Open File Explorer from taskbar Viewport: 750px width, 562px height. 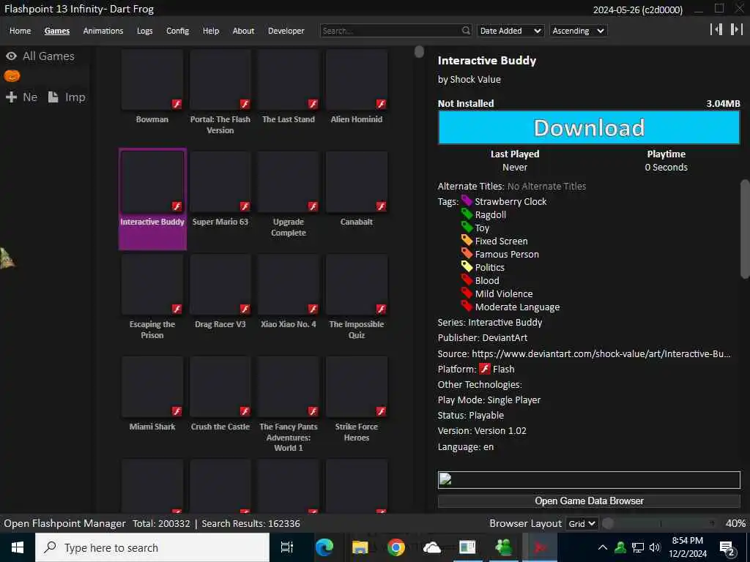(x=360, y=547)
